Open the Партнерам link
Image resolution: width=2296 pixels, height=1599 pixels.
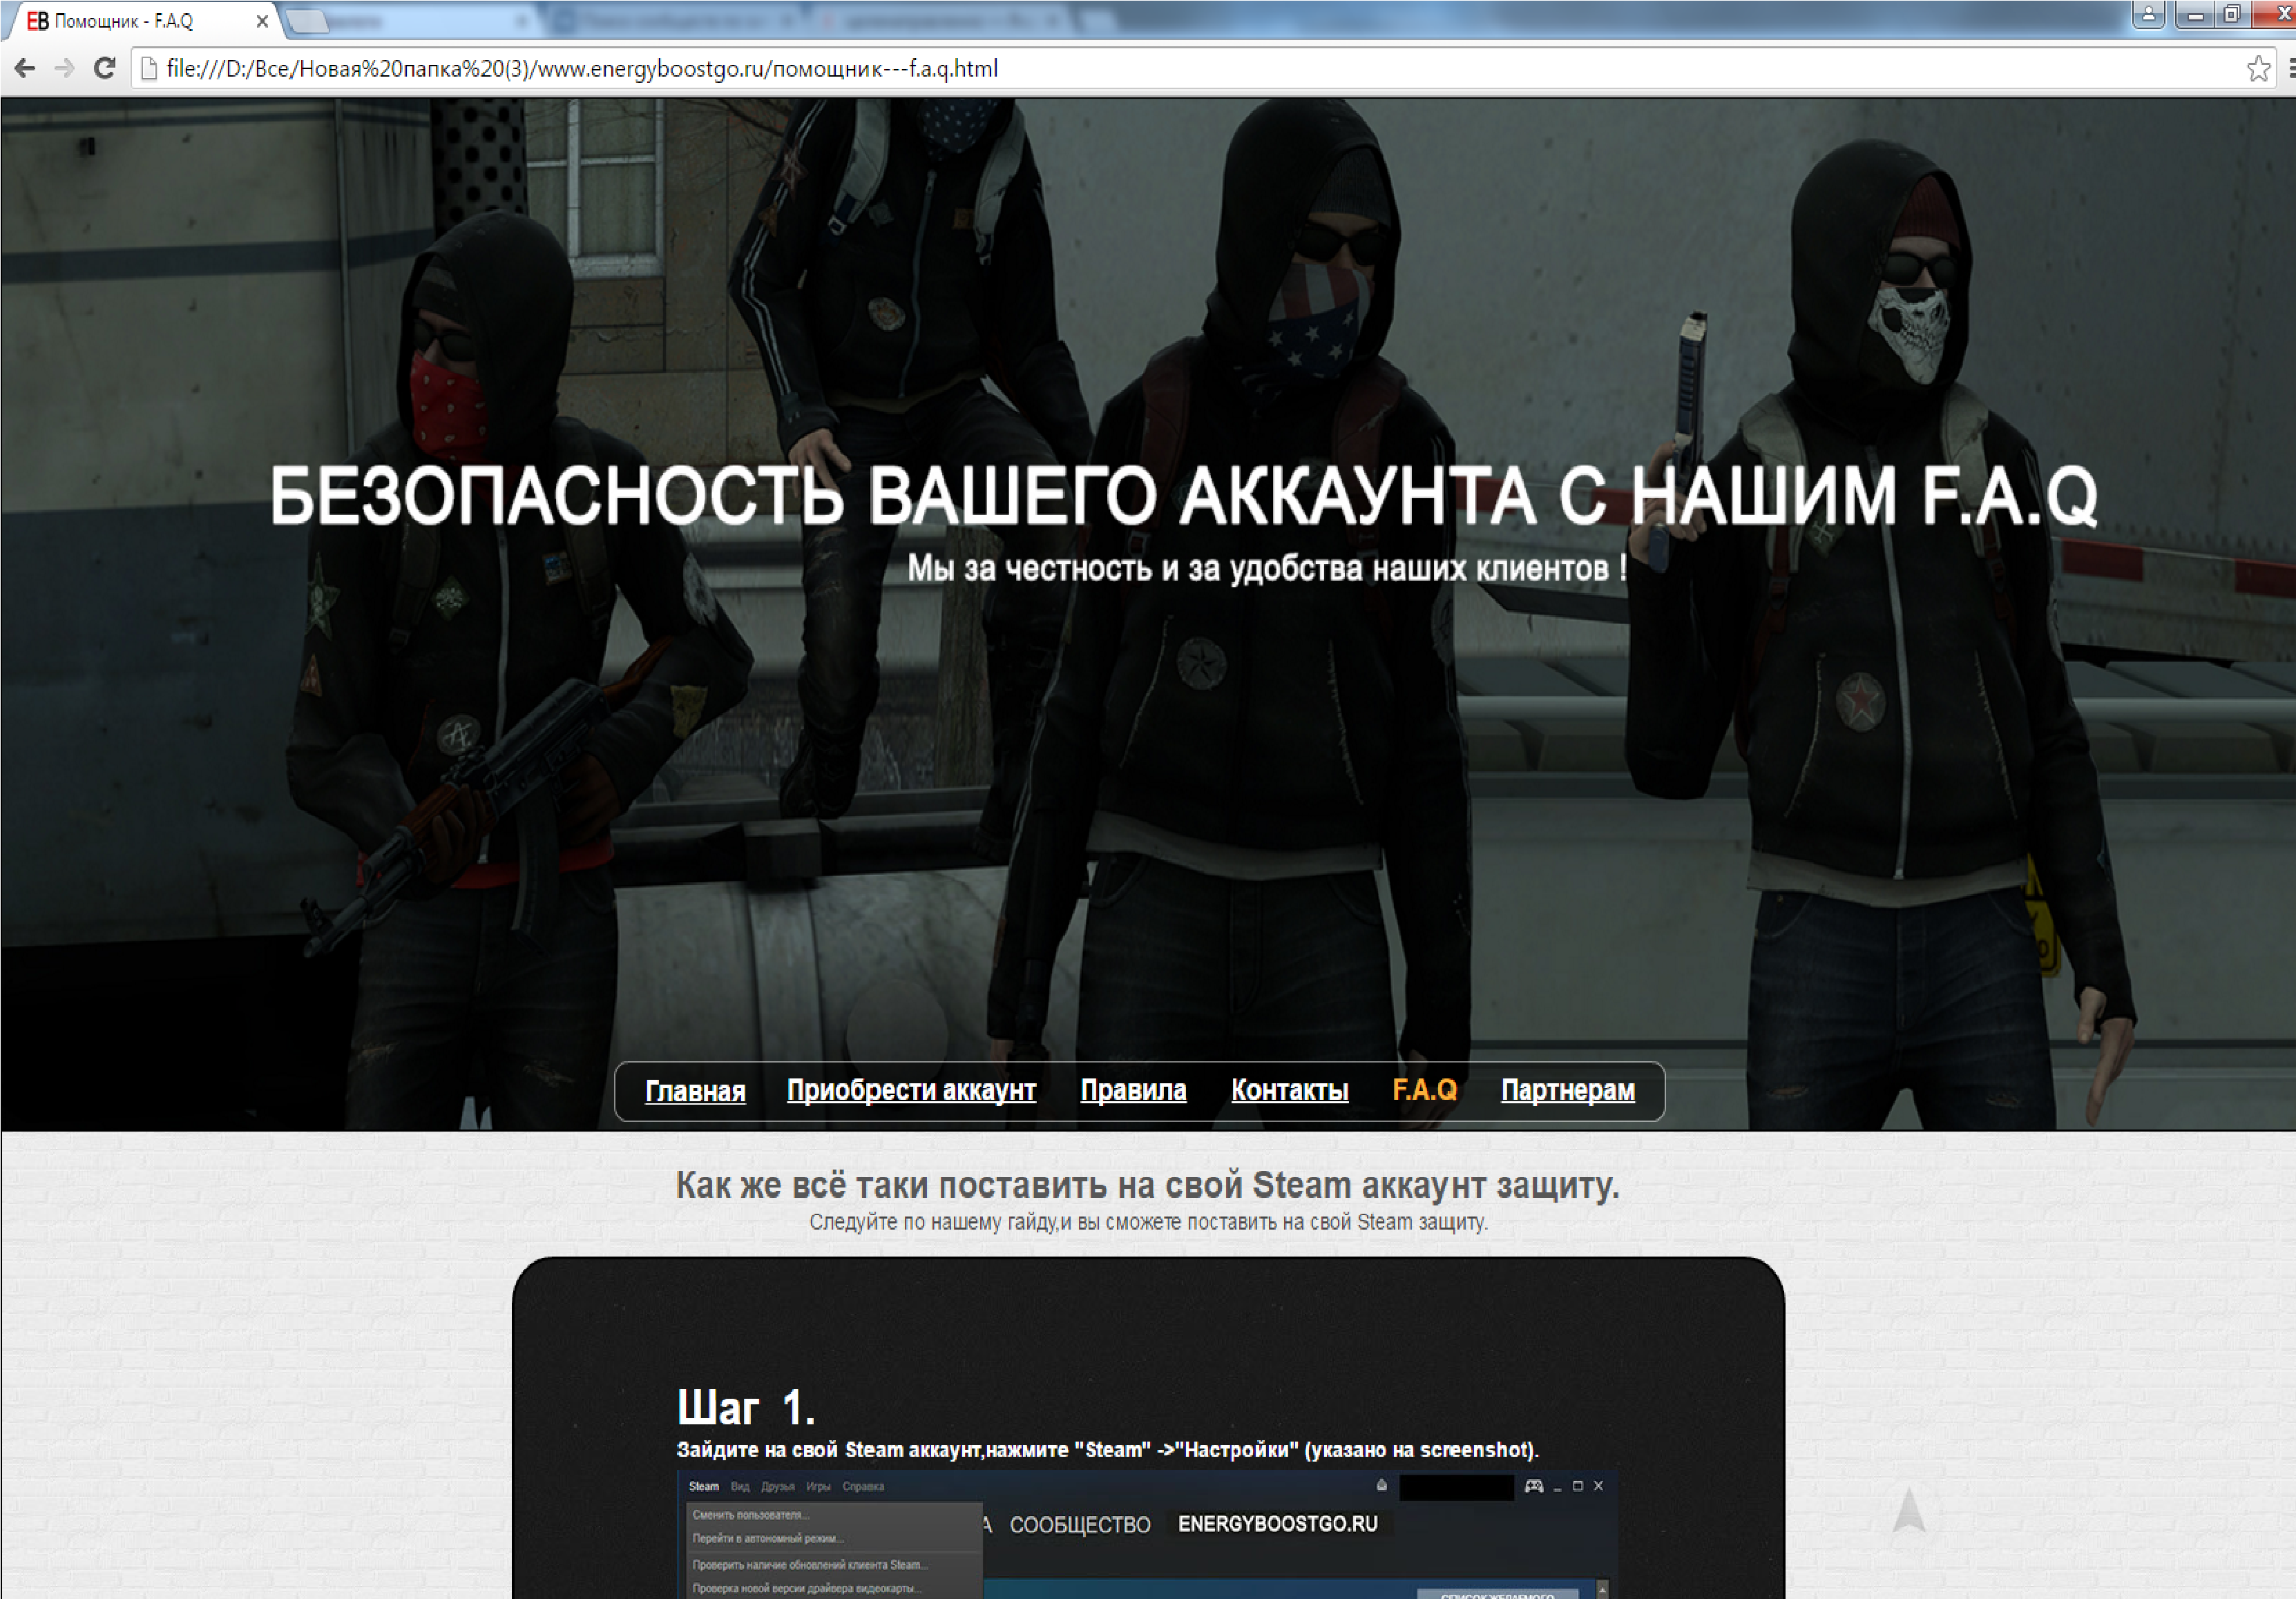coord(1568,1090)
